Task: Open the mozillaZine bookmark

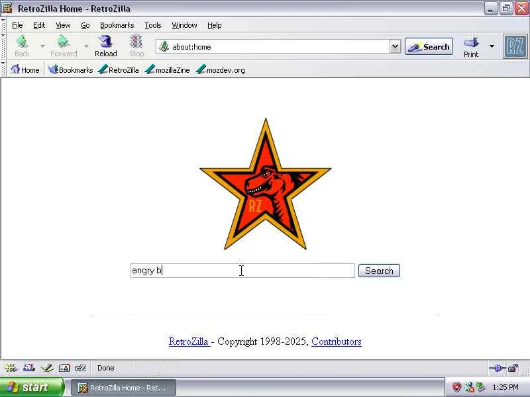Action: (167, 70)
